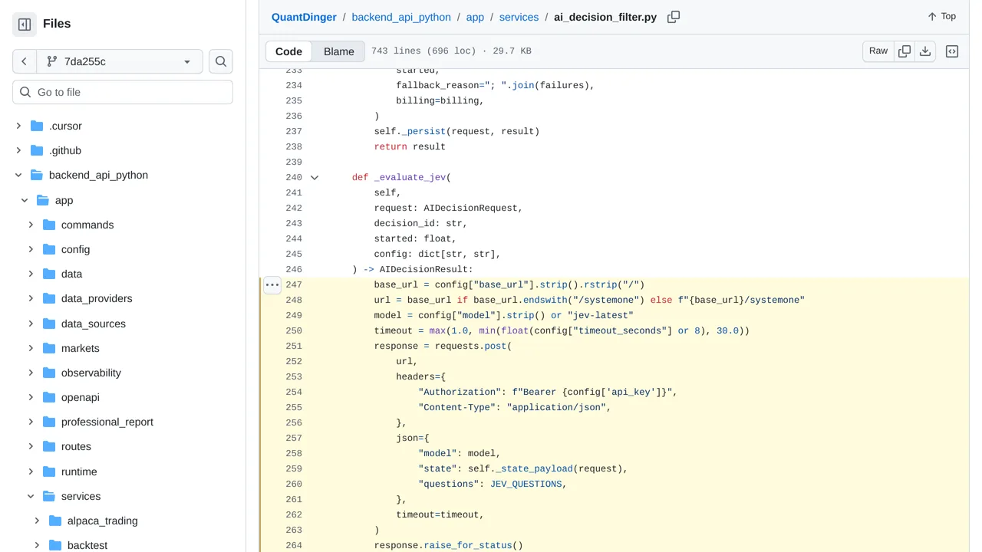Click the config folder icon
This screenshot has width=982, height=552.
(49, 249)
